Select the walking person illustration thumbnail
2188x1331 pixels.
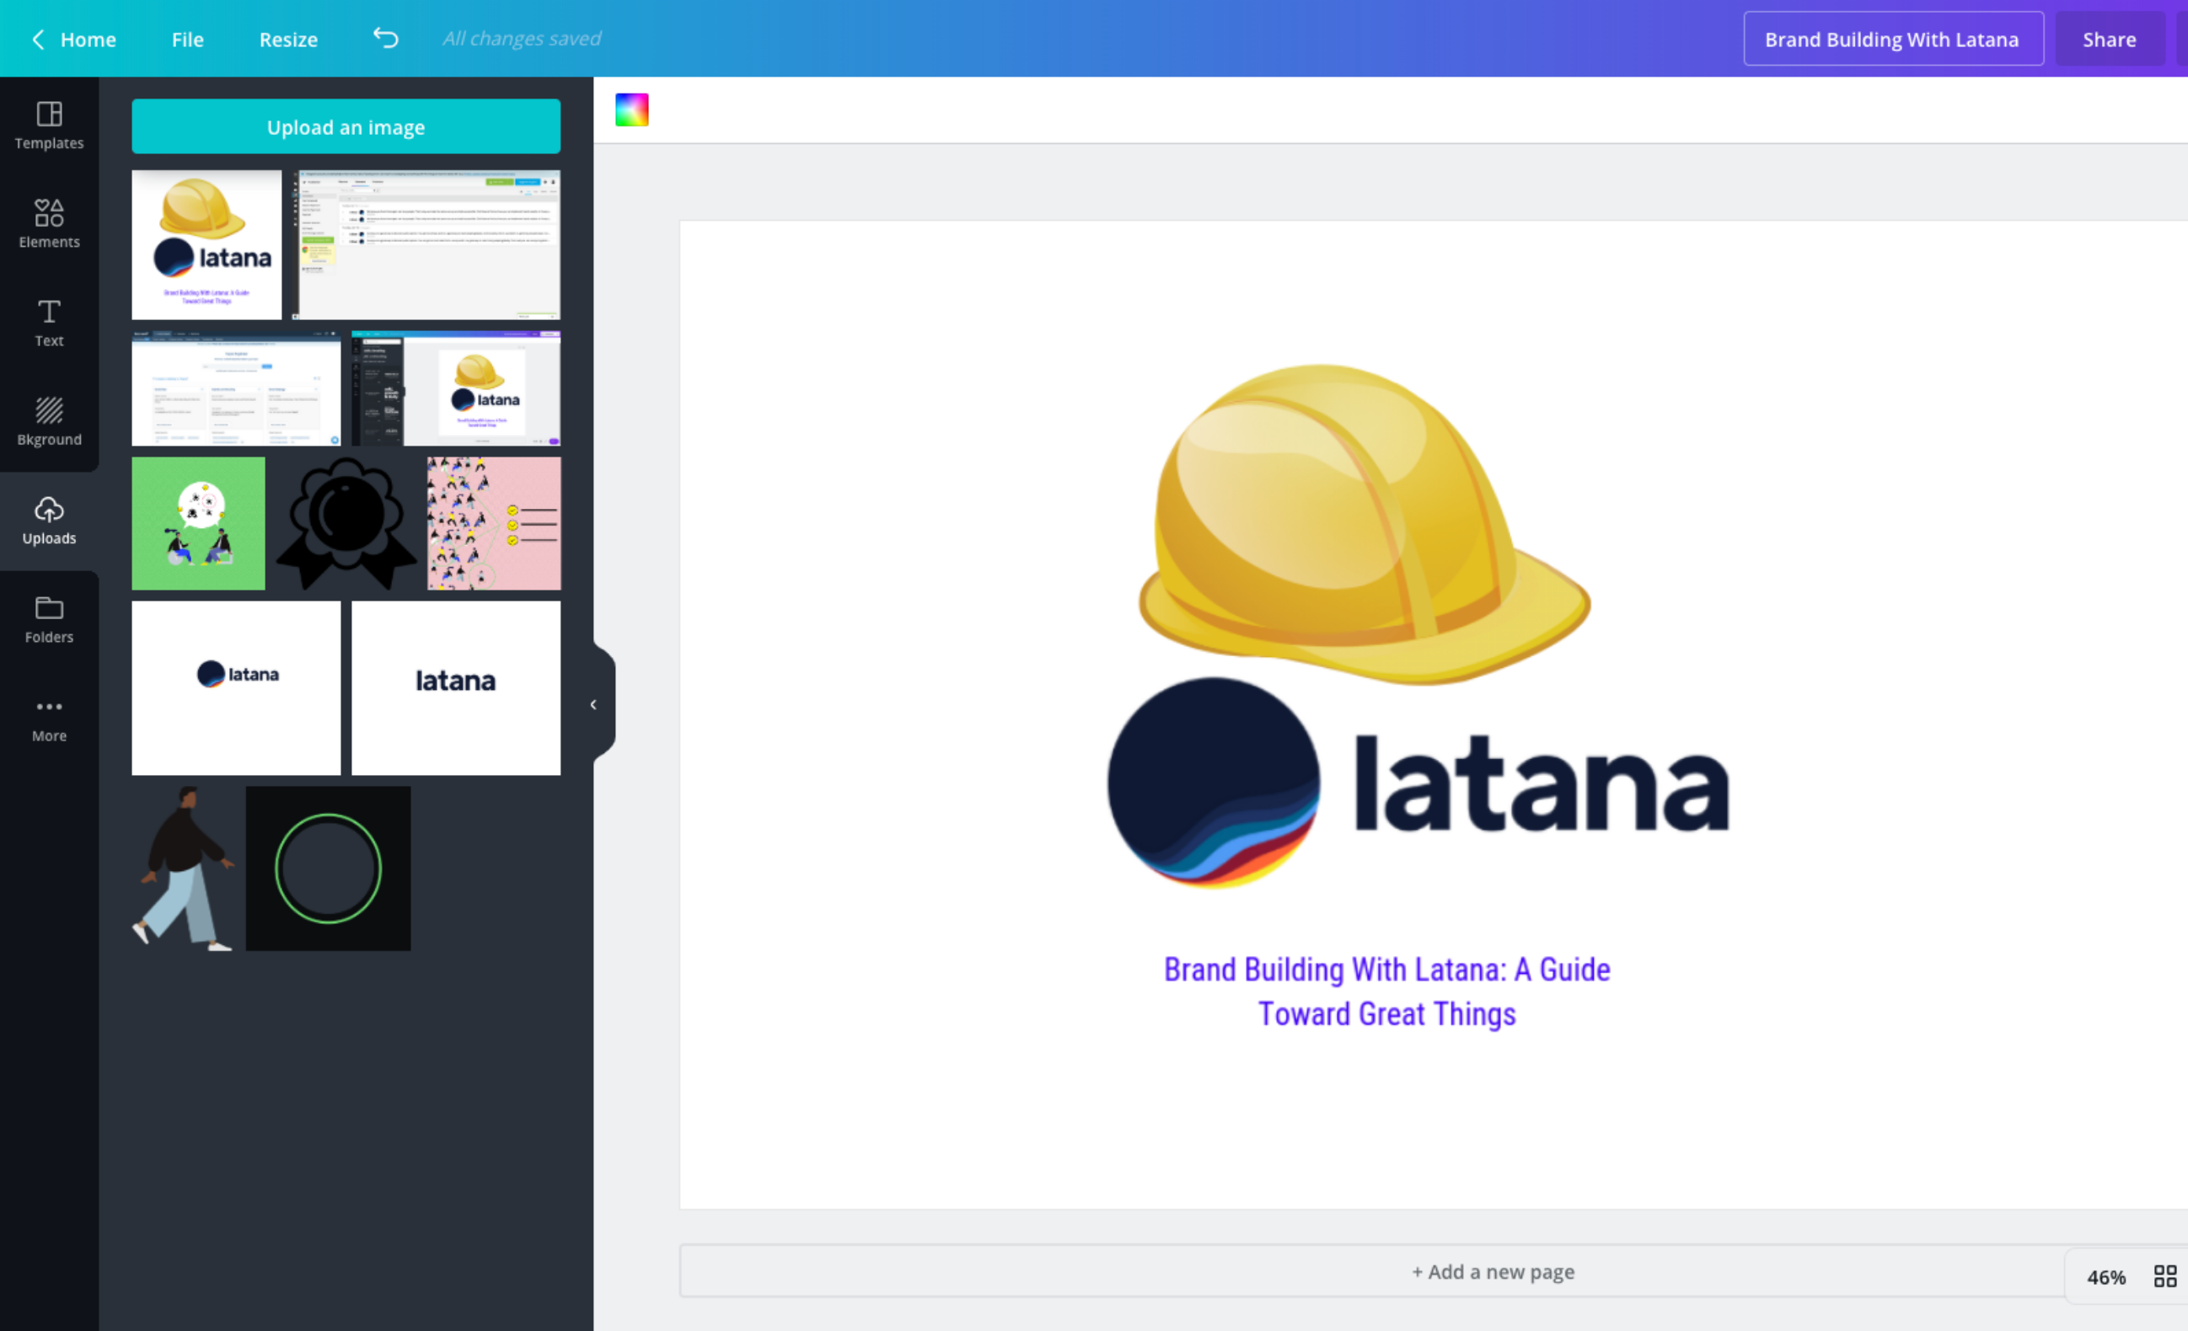point(184,869)
